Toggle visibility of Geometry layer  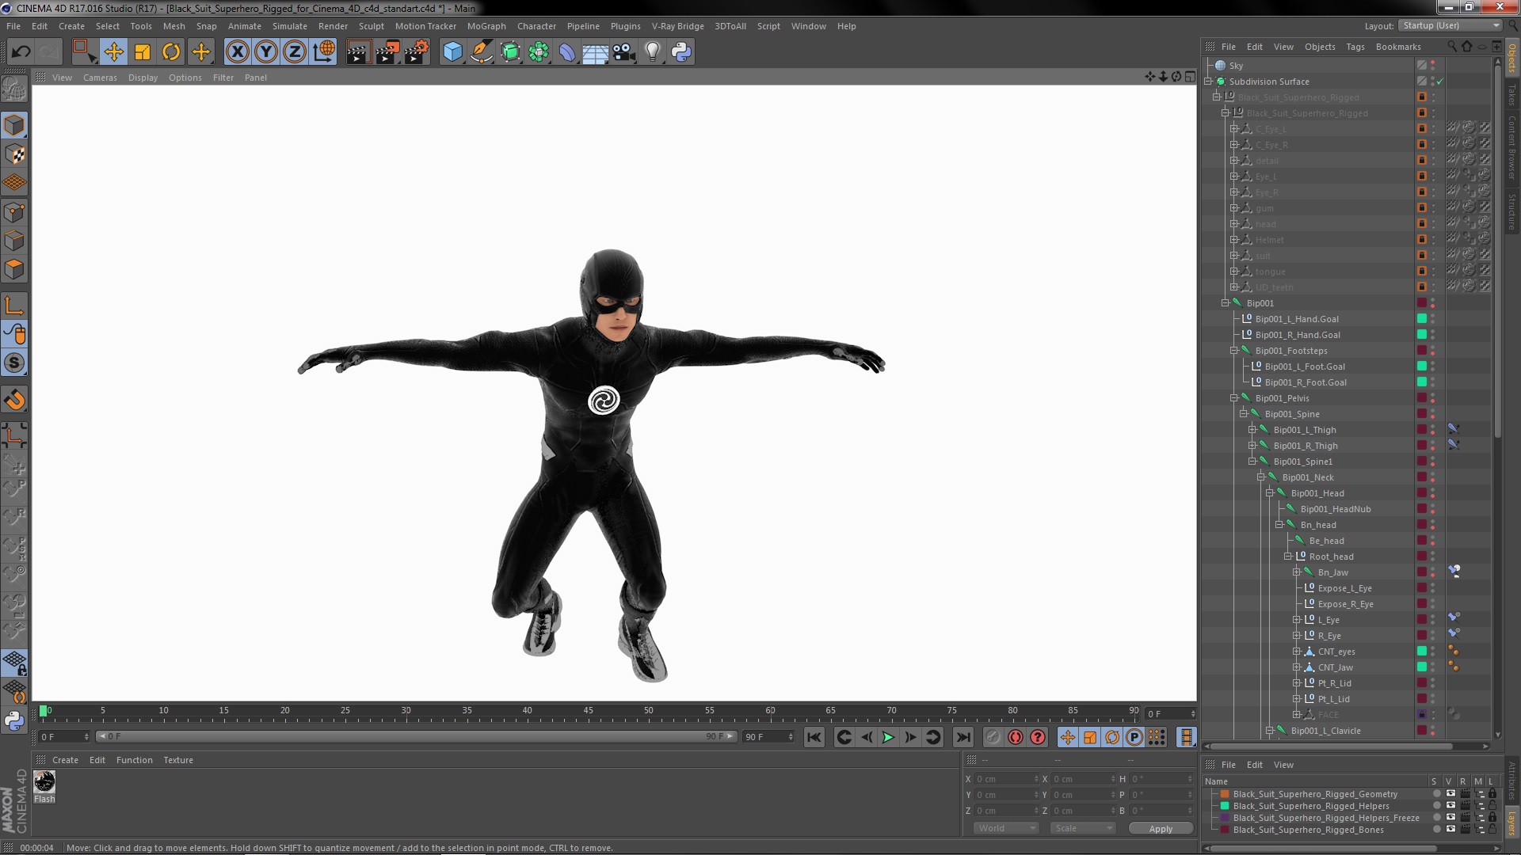click(1450, 794)
